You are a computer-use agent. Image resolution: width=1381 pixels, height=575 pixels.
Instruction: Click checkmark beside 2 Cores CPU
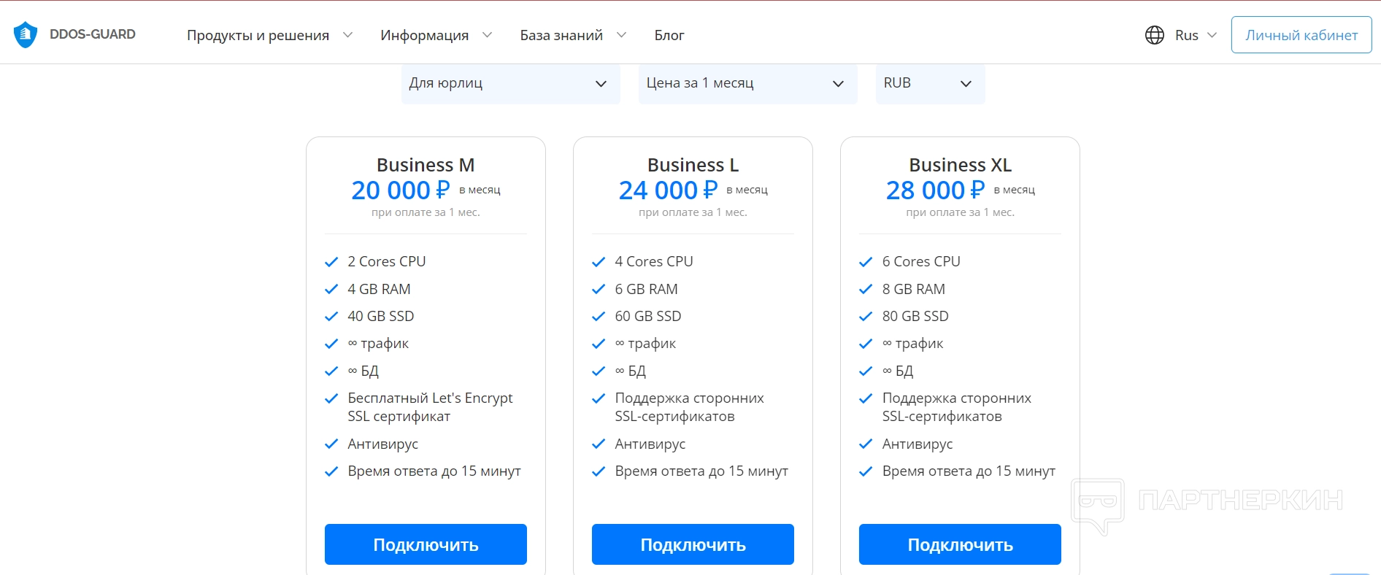[331, 262]
